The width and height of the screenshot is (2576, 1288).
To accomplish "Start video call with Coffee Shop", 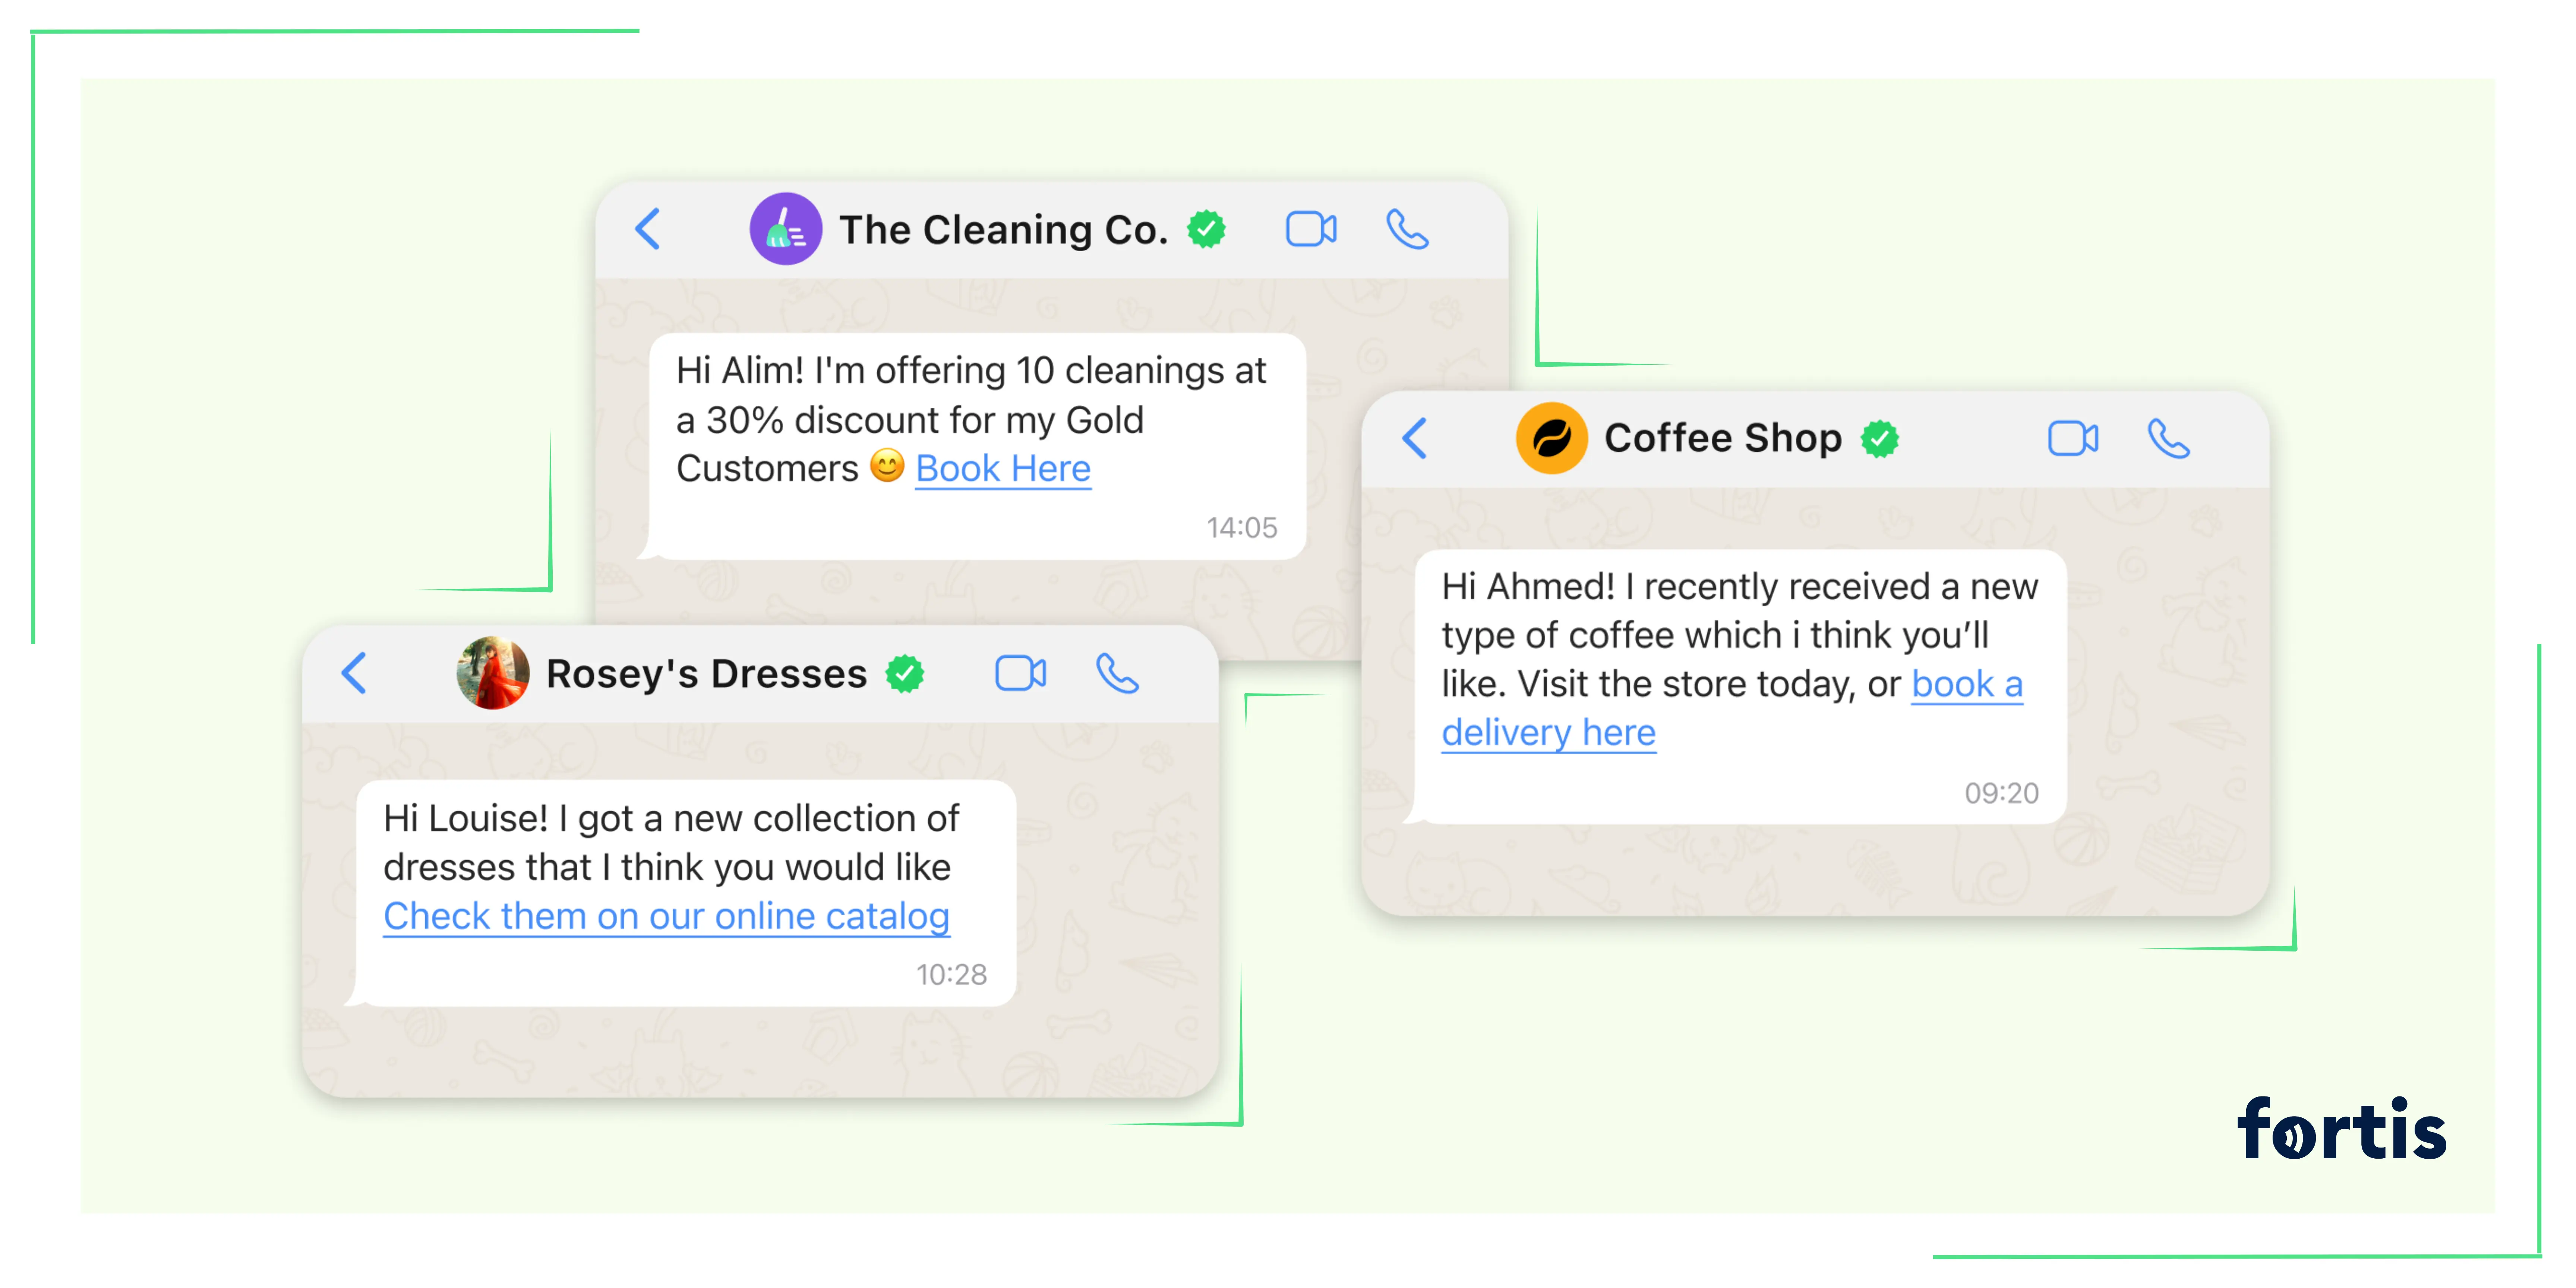I will tap(2073, 438).
